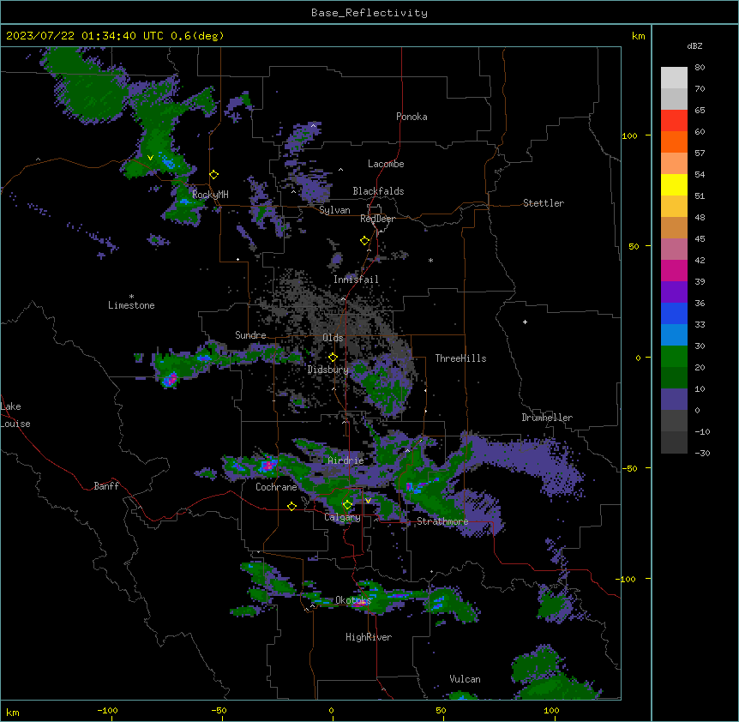Click the Banff town label
Image resolution: width=739 pixels, height=722 pixels.
106,486
